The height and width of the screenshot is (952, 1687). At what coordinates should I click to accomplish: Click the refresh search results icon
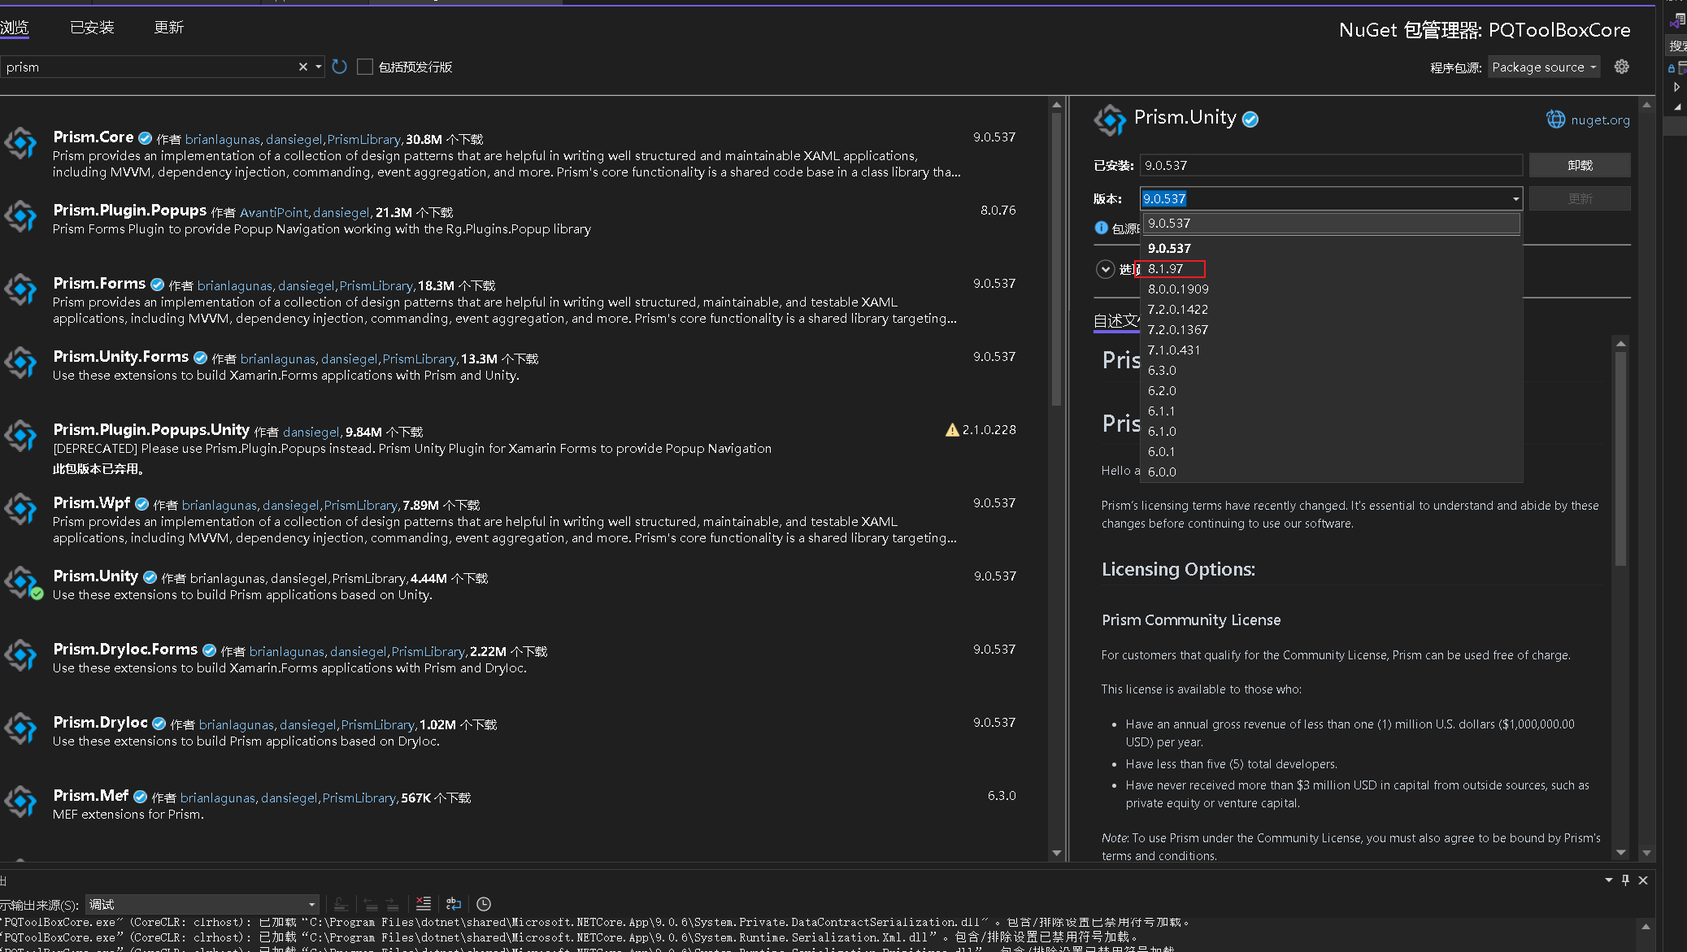339,67
